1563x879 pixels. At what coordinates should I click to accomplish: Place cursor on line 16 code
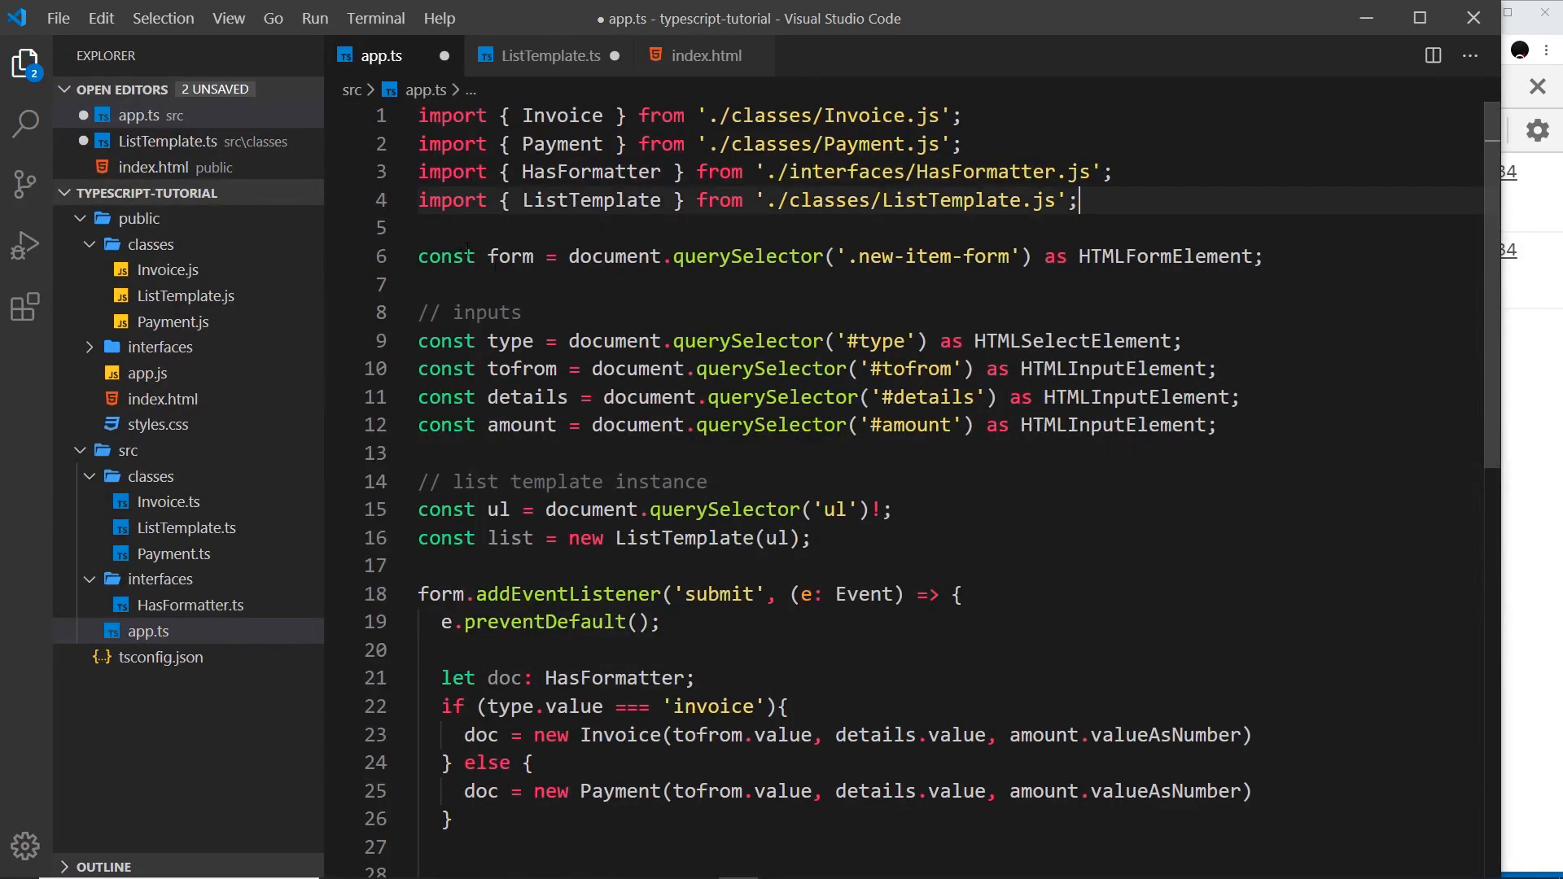[614, 538]
